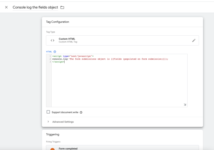Edit the tag name 'Console log the fields object'
The image size is (214, 150).
coord(35,7)
